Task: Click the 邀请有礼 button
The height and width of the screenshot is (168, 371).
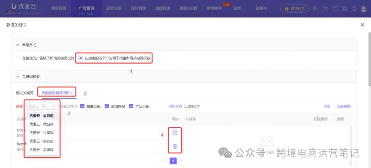Action: (295, 9)
